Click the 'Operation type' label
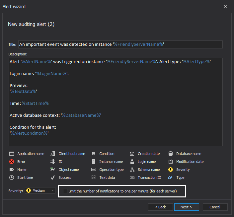Image resolution: width=234 pixels, height=217 pixels. (112, 170)
